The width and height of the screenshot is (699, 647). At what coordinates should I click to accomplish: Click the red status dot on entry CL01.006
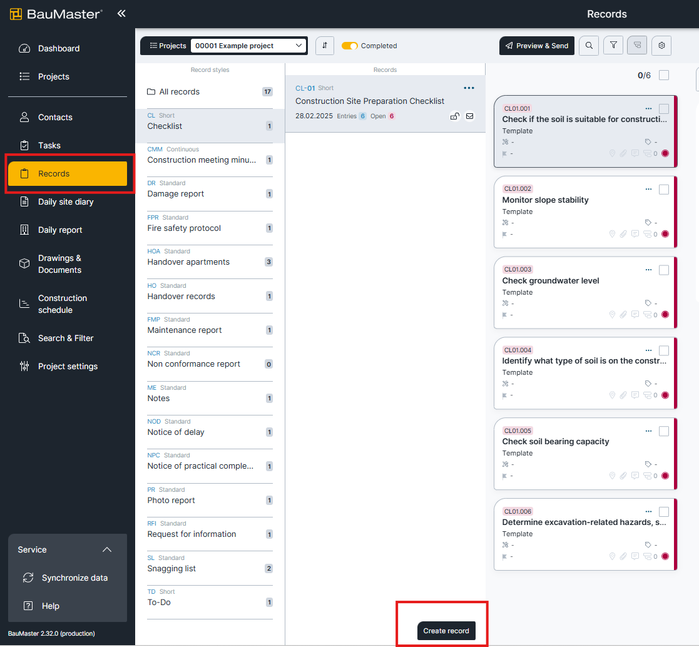[x=665, y=556]
